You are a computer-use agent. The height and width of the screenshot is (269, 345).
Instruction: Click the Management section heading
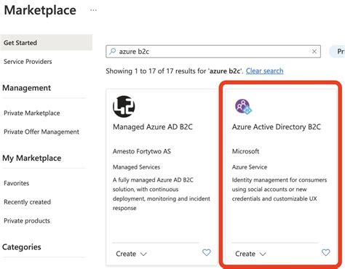pyautogui.click(x=27, y=88)
